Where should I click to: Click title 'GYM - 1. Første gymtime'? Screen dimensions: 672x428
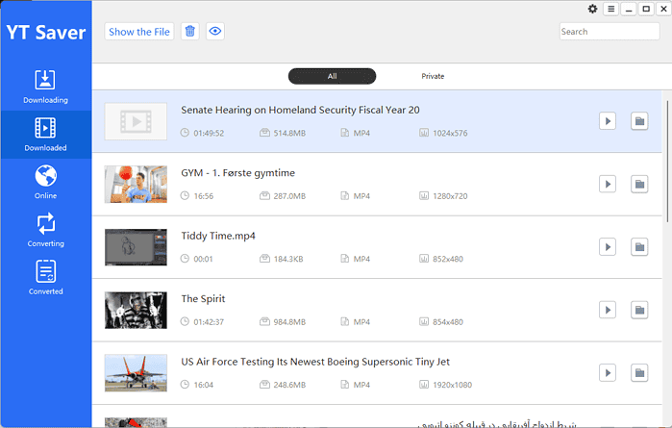point(237,173)
